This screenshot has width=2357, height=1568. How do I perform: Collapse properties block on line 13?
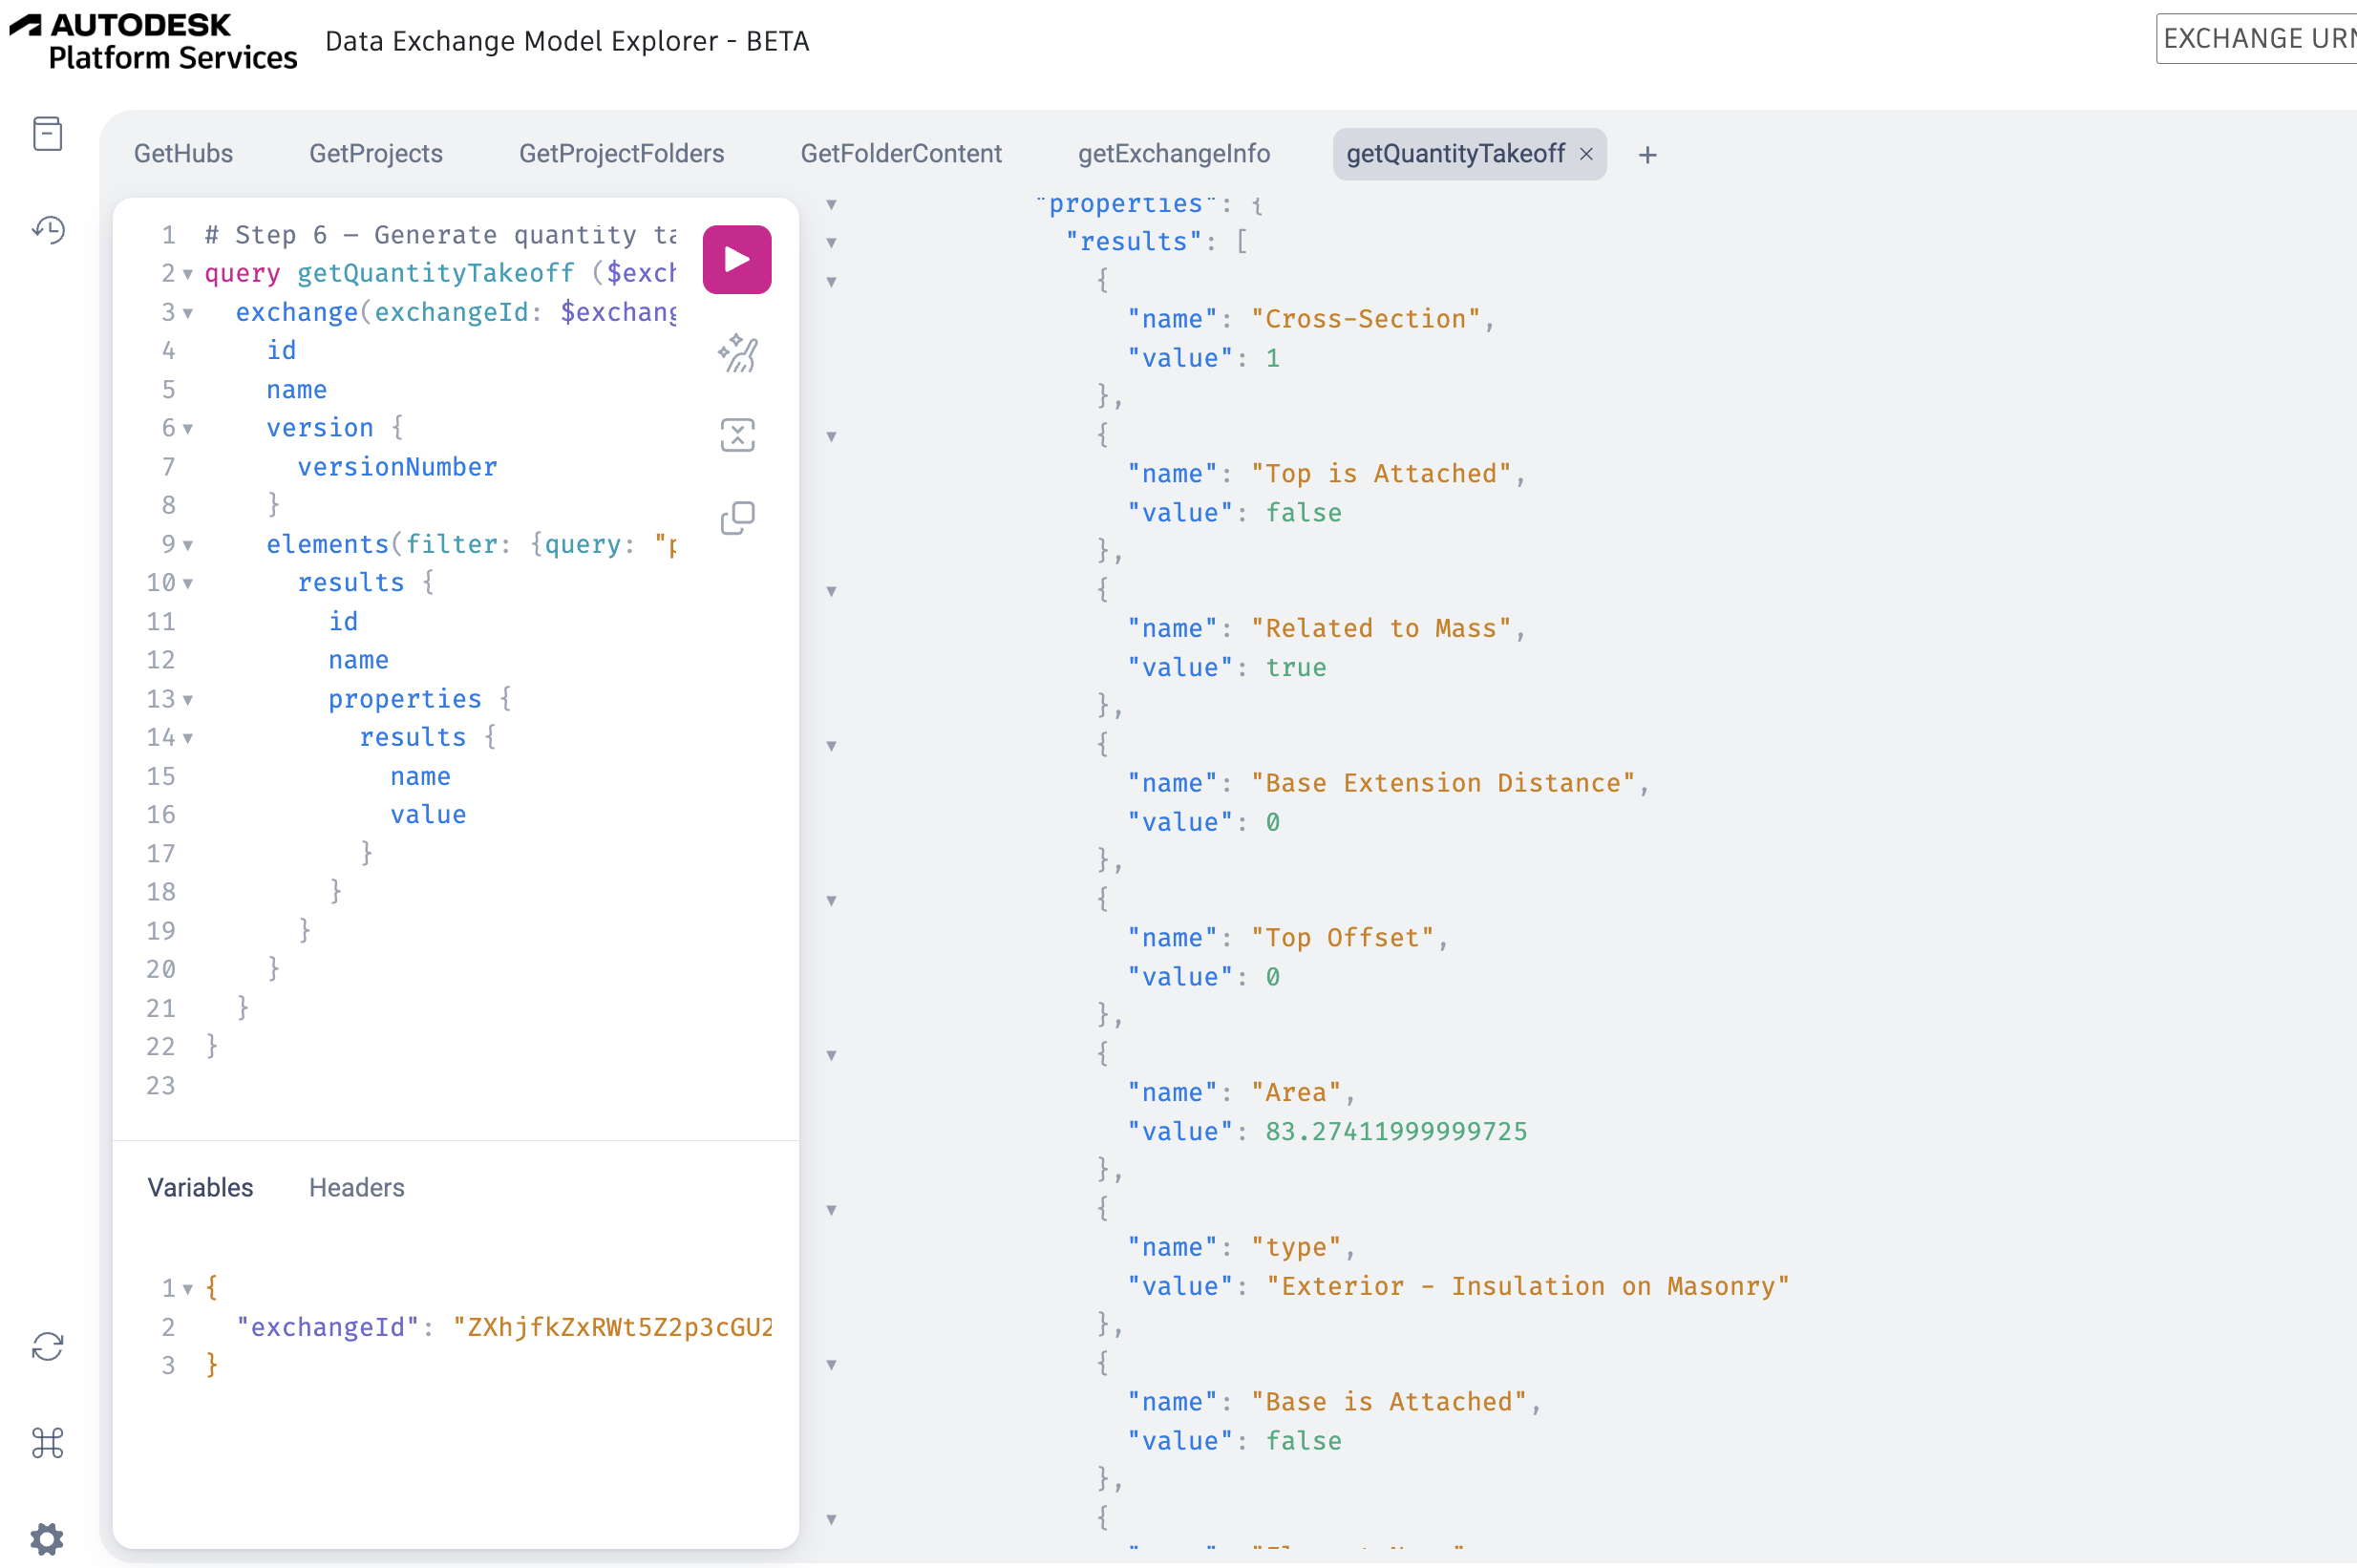[188, 700]
